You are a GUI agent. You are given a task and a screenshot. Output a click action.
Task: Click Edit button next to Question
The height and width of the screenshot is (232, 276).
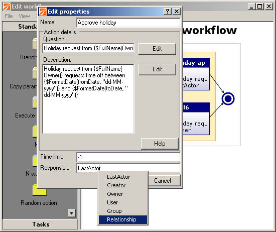(x=157, y=49)
